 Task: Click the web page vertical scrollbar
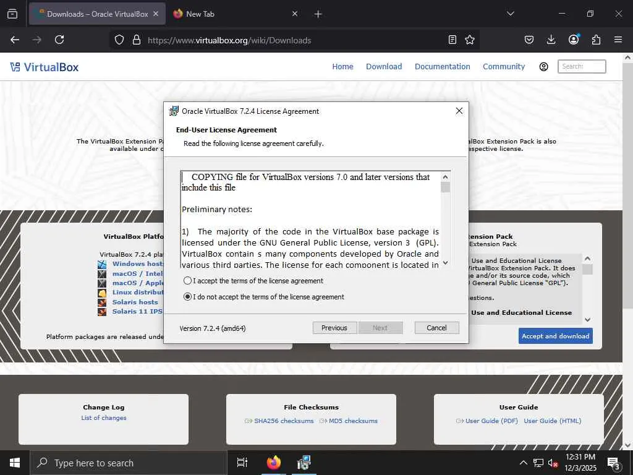coord(628,250)
